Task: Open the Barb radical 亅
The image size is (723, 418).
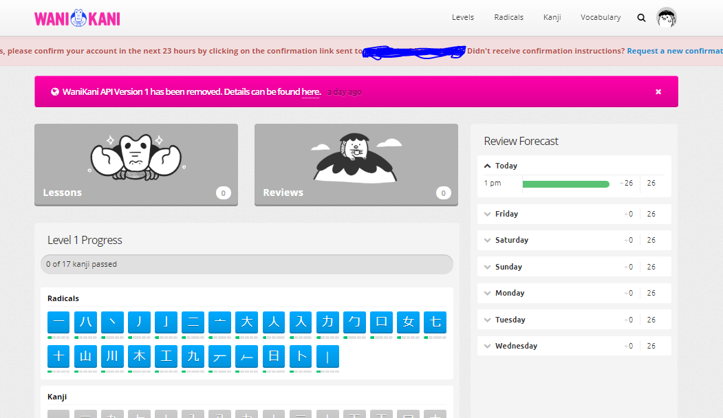Action: tap(166, 322)
